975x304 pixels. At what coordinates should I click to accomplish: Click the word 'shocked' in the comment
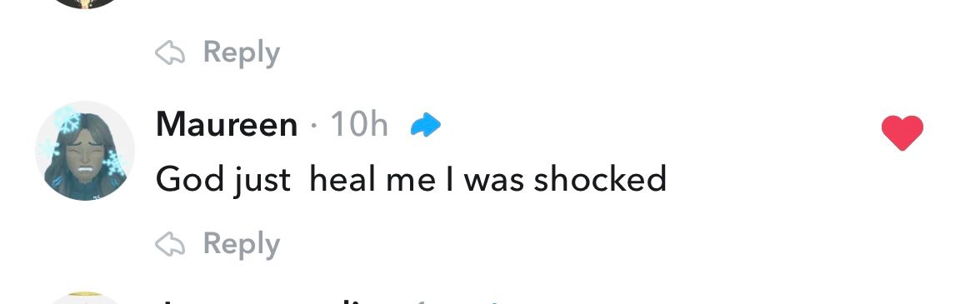(x=600, y=180)
